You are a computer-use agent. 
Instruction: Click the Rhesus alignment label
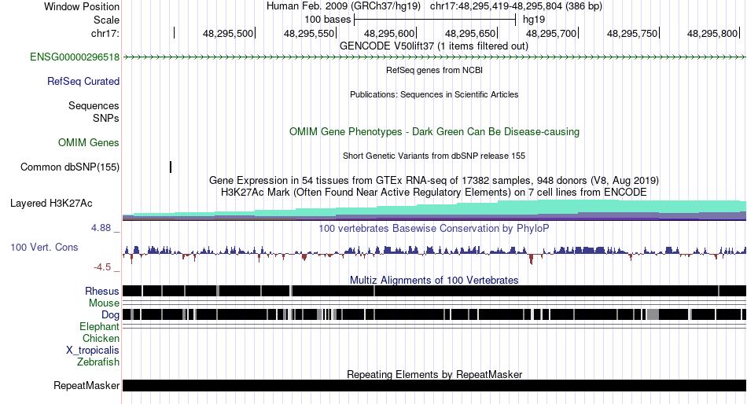[102, 291]
